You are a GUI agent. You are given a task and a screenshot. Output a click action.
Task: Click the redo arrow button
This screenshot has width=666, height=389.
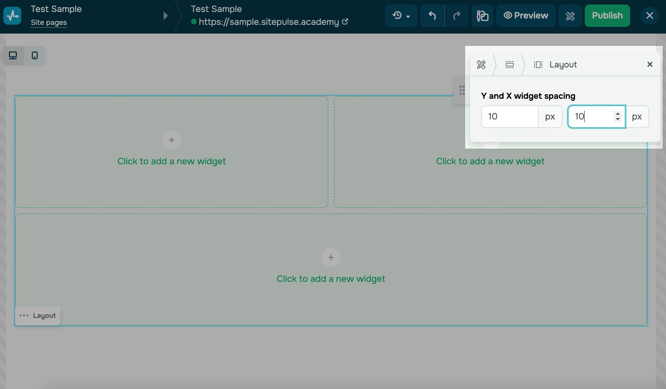point(457,16)
